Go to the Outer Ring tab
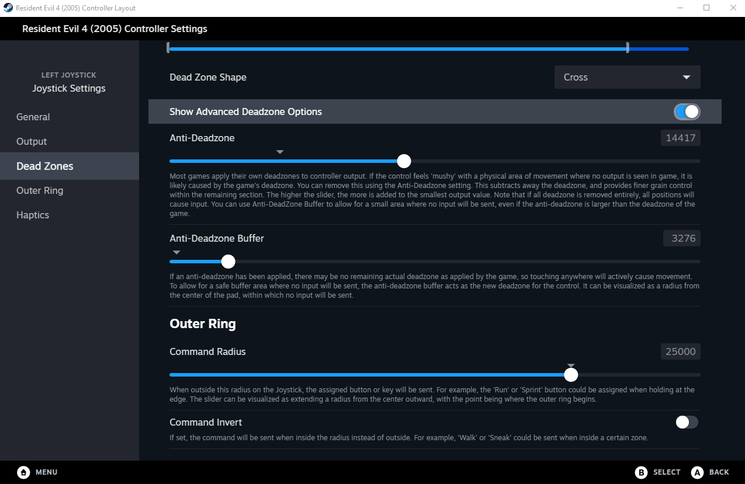The height and width of the screenshot is (484, 745). (70, 190)
